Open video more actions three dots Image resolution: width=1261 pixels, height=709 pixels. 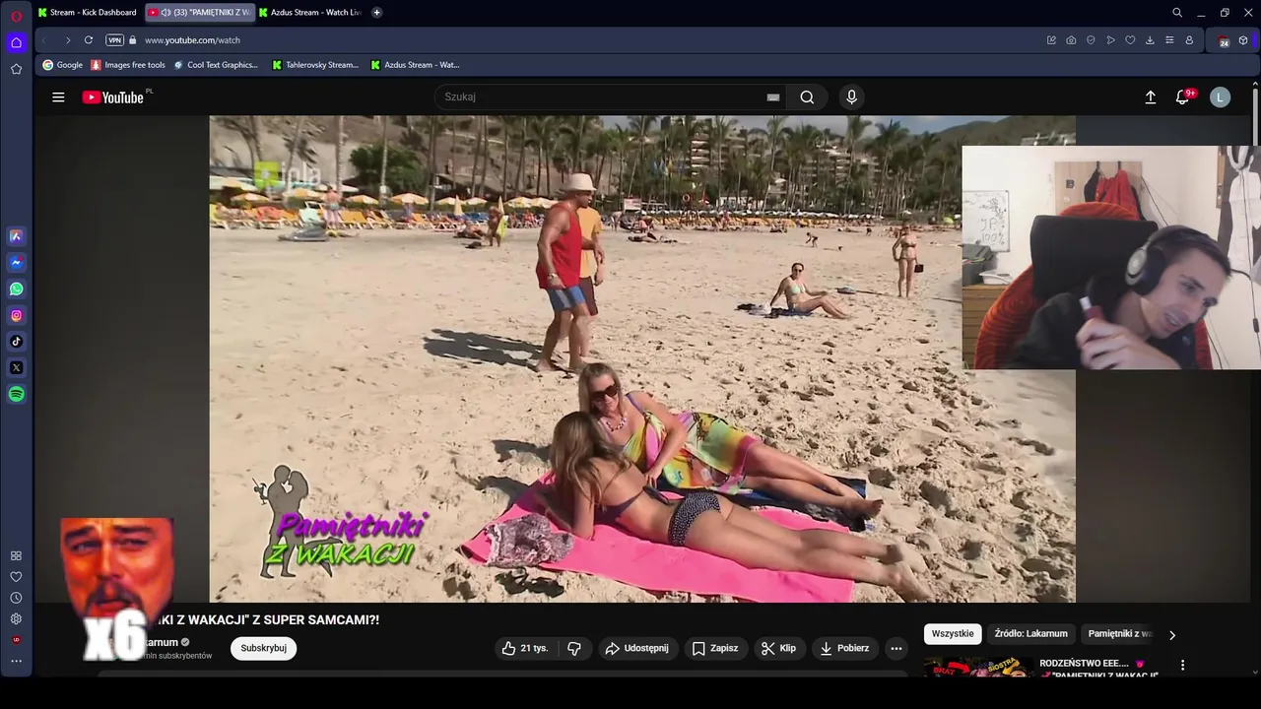896,648
